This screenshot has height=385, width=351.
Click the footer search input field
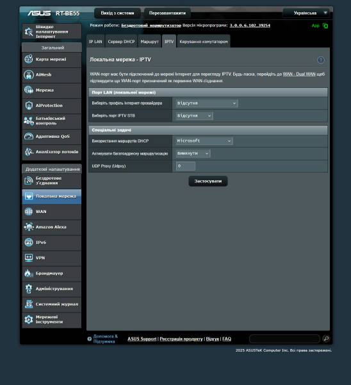(284, 339)
